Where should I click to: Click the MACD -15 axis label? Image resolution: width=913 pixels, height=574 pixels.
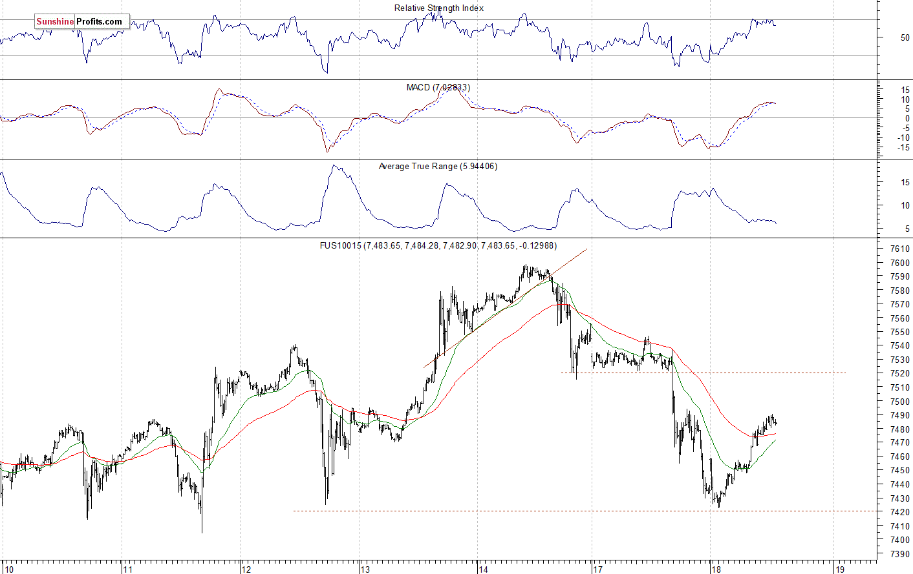coord(904,148)
